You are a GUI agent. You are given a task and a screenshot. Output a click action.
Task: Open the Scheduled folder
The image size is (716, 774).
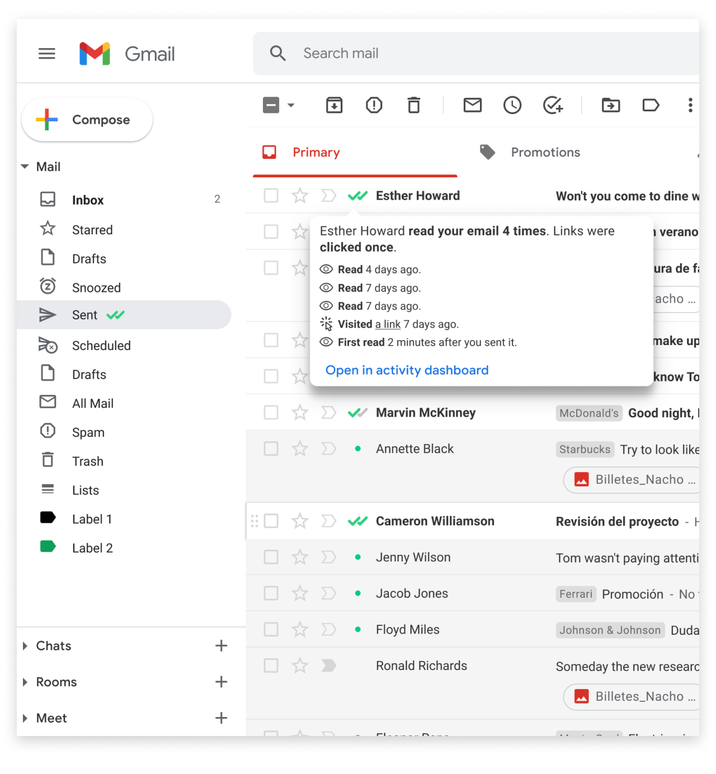[x=124, y=346]
